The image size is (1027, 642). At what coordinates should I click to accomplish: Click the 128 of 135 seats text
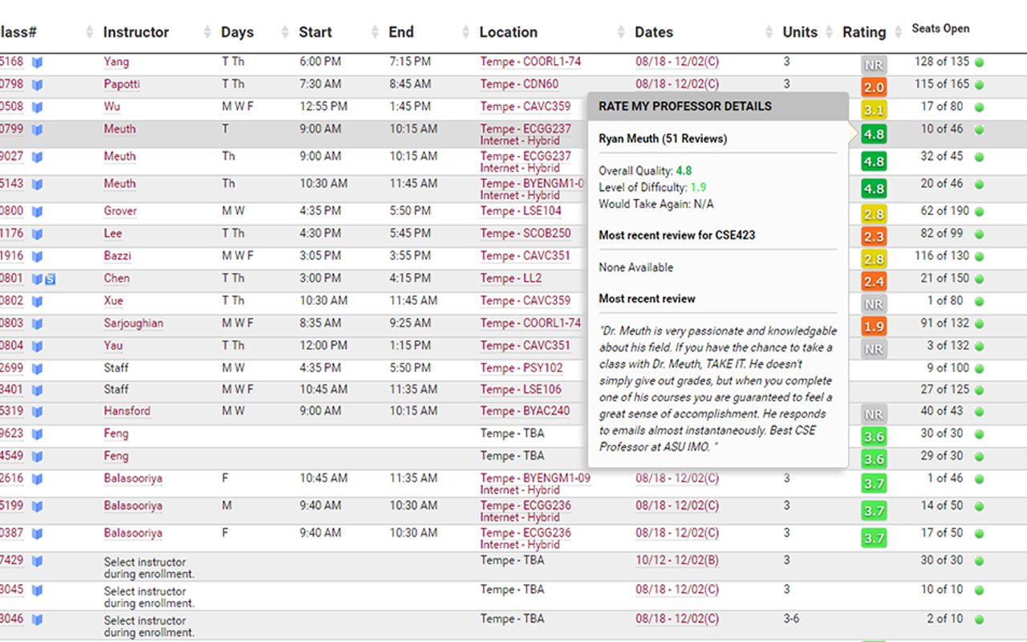941,62
